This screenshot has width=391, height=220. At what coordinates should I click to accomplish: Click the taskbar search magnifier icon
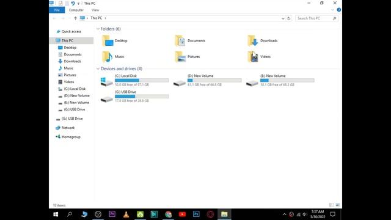(x=70, y=215)
